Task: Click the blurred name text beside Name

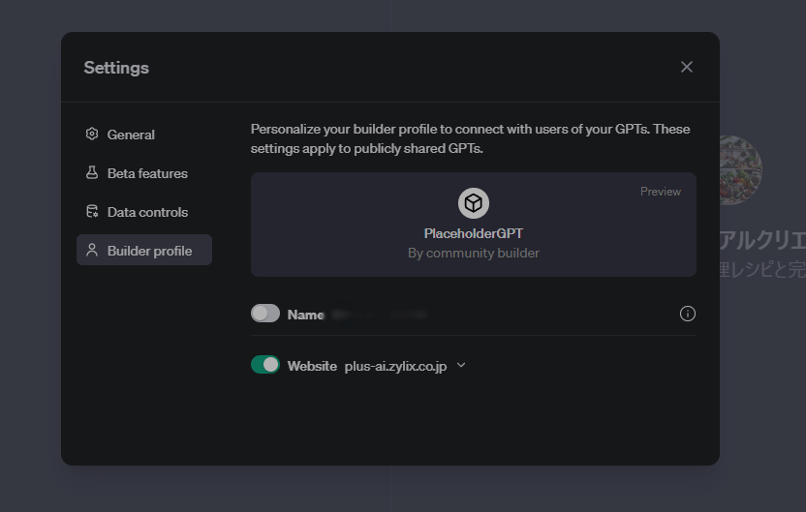Action: click(378, 315)
